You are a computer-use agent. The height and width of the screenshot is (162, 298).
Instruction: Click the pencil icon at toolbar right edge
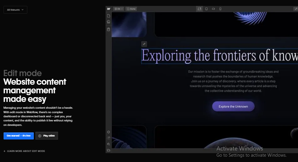coord(296,9)
